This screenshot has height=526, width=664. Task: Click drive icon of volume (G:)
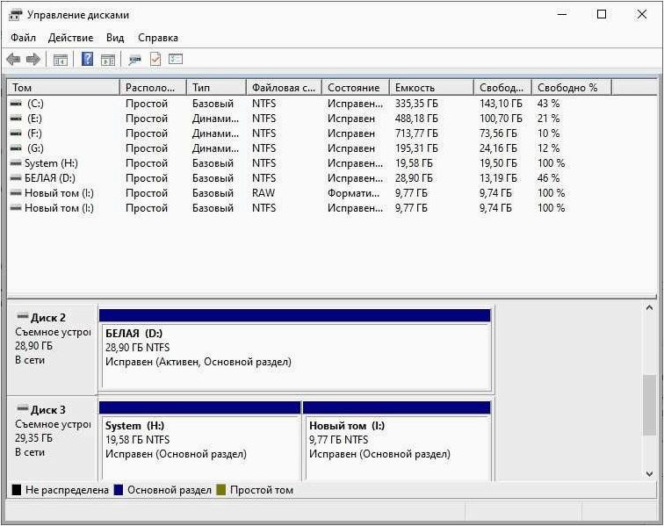click(16, 148)
